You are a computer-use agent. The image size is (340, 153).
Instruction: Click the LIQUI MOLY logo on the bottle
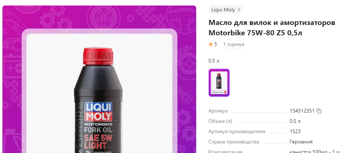pos(98,112)
